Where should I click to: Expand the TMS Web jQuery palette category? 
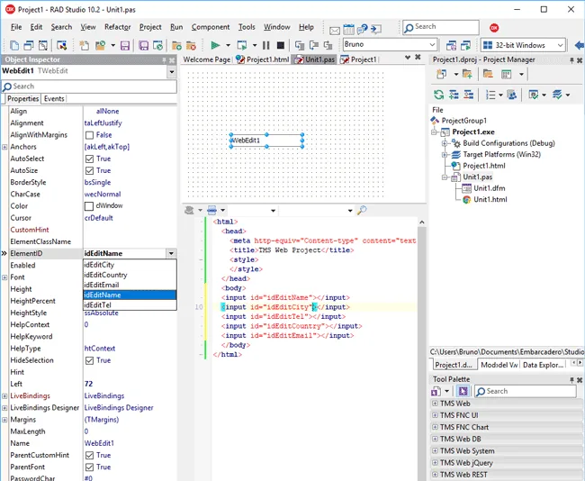pyautogui.click(x=435, y=463)
